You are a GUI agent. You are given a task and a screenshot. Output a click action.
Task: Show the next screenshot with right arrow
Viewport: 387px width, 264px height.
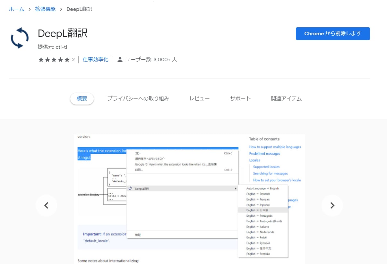[332, 205]
